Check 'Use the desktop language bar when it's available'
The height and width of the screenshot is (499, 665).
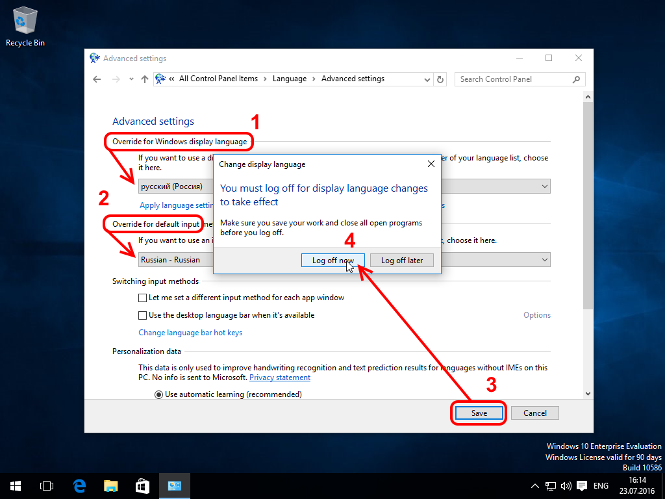(x=142, y=314)
